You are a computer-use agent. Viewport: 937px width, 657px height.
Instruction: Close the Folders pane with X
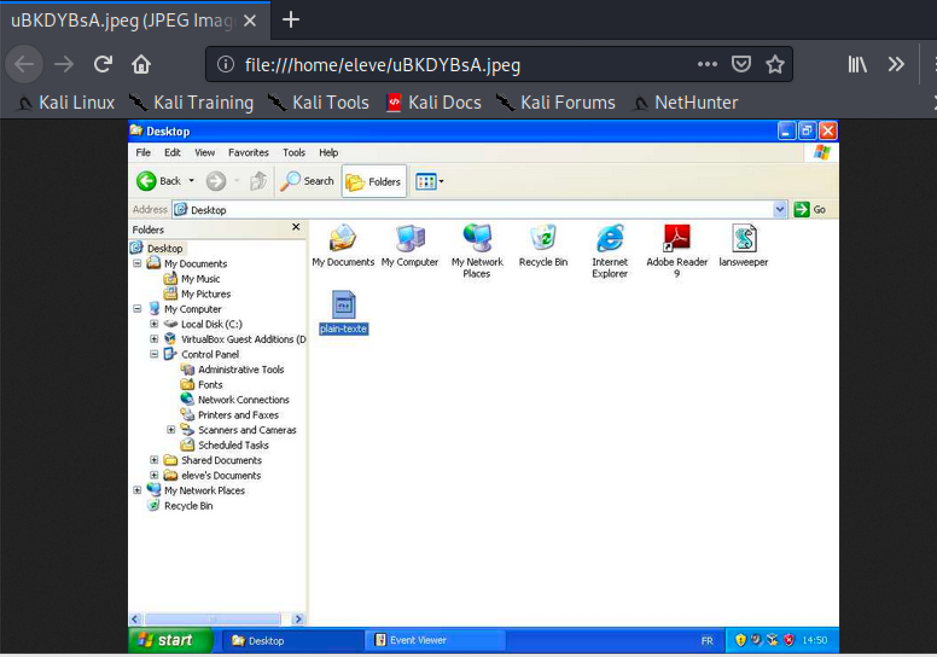point(296,227)
